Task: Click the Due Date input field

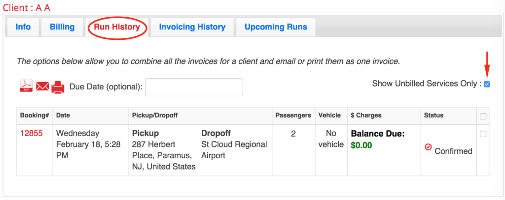Action: [x=194, y=87]
